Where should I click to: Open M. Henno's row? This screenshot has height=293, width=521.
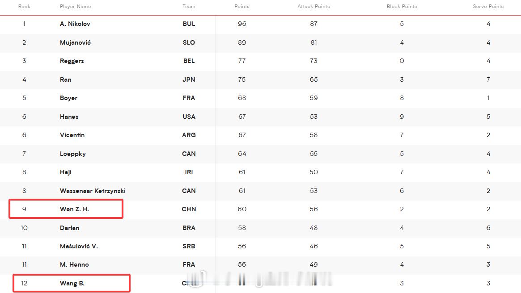click(x=260, y=264)
